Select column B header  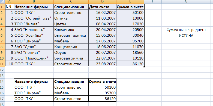point(34,2)
